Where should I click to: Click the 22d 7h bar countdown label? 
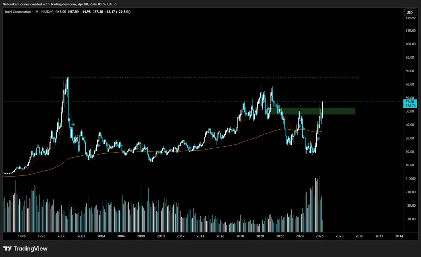410,105
